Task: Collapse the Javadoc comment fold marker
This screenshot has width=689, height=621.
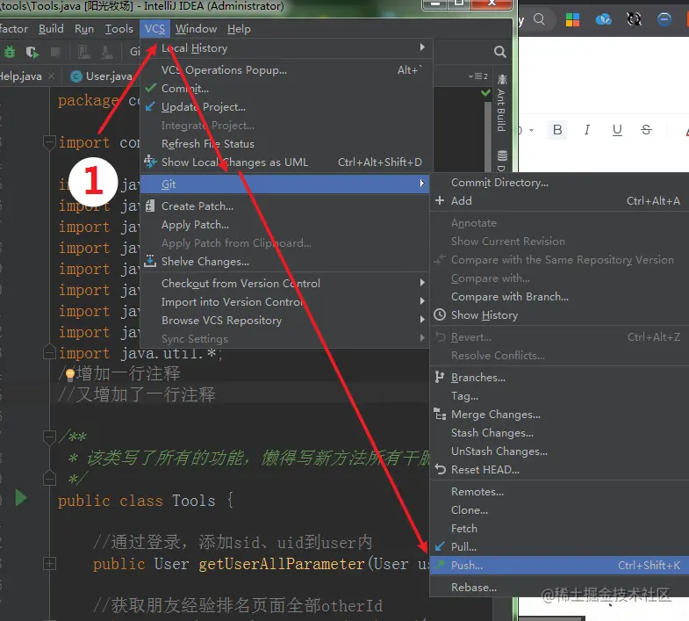Action: point(49,437)
